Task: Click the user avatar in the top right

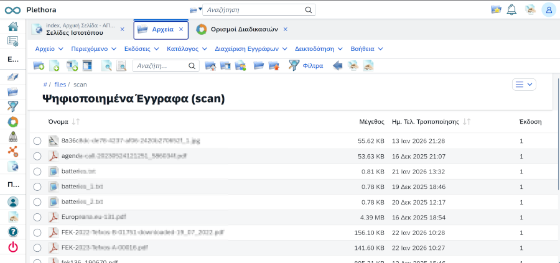Action: [x=549, y=9]
